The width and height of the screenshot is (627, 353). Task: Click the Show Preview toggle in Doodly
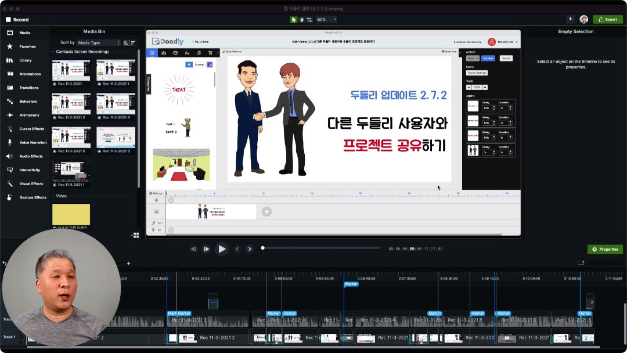pos(232,52)
